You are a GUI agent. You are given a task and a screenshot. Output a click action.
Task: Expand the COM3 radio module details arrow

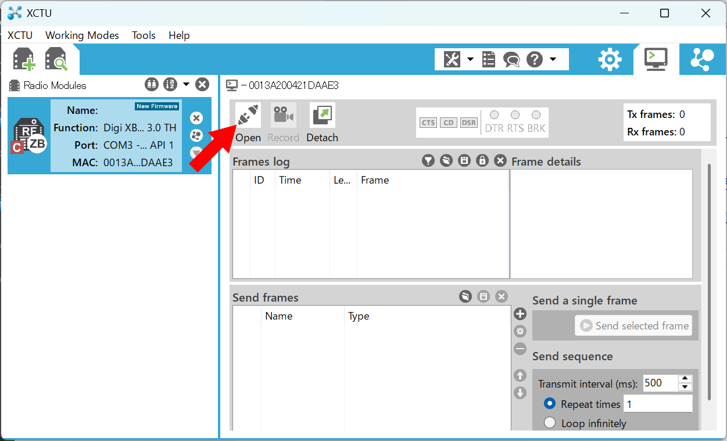pos(196,153)
